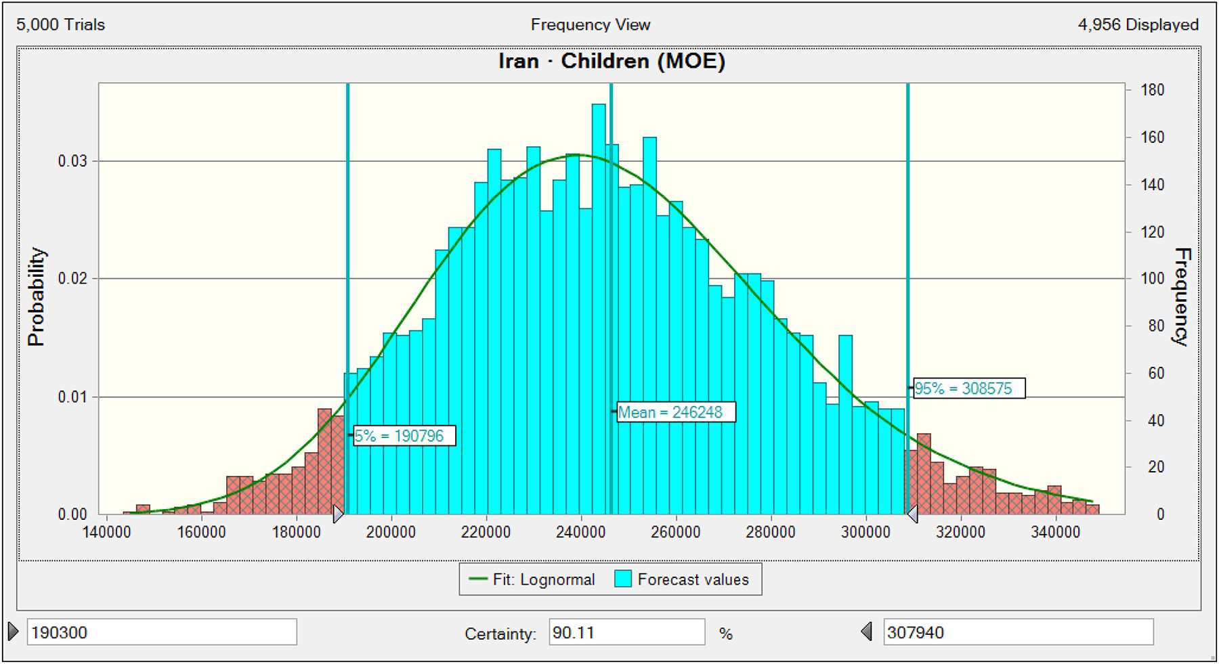
Task: Click the upper bound field showing 307940
Action: (x=1017, y=632)
